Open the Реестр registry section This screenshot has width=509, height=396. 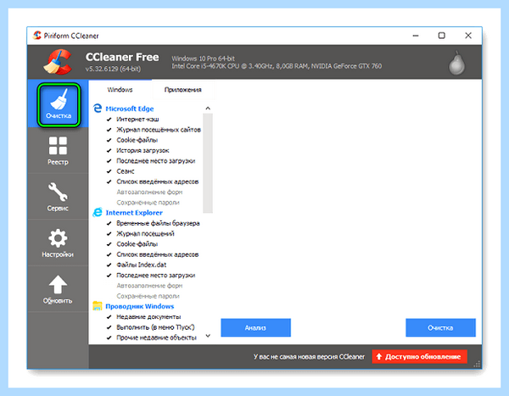[x=58, y=151]
